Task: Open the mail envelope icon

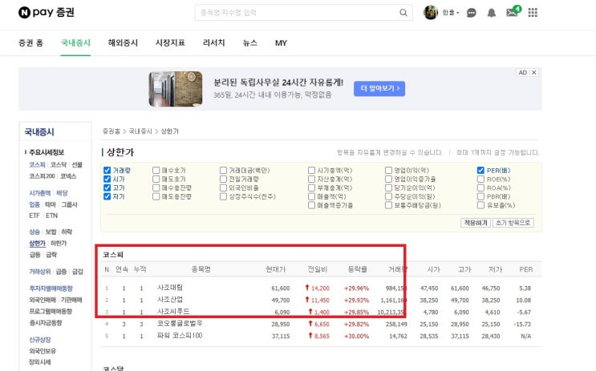Action: point(512,13)
